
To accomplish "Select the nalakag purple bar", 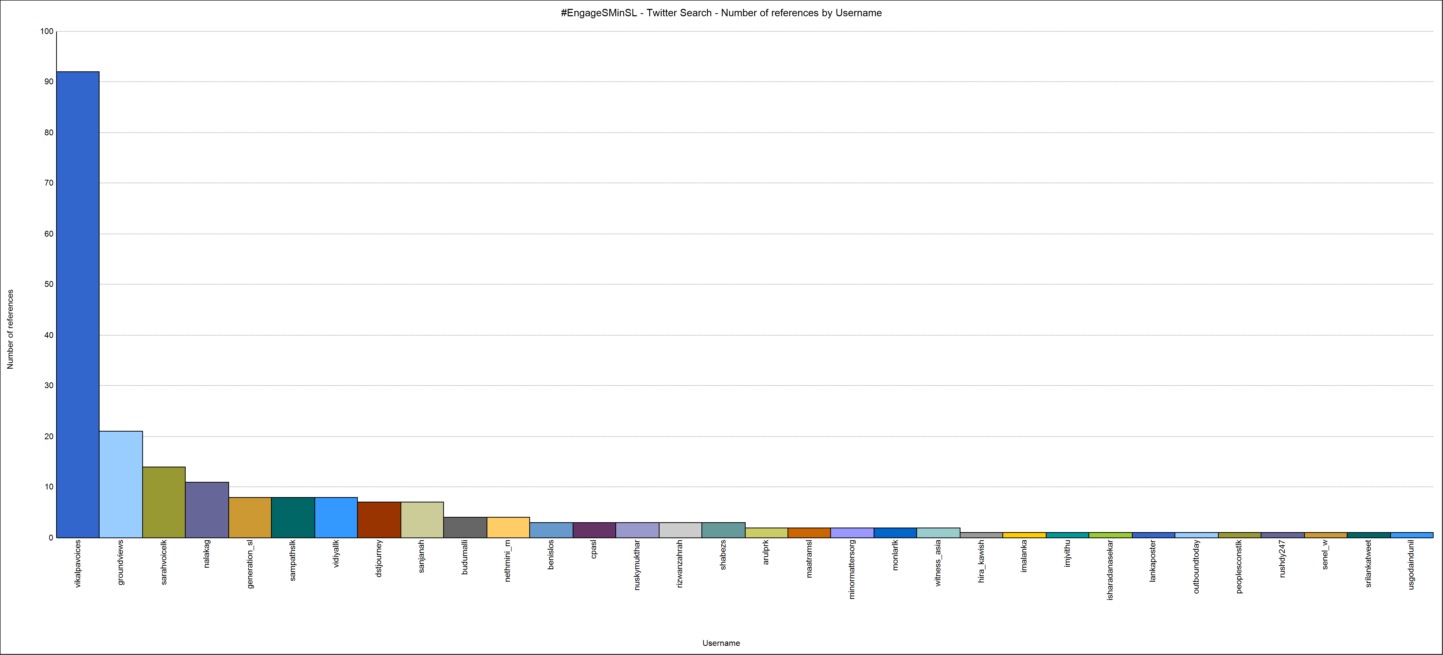I will point(207,510).
